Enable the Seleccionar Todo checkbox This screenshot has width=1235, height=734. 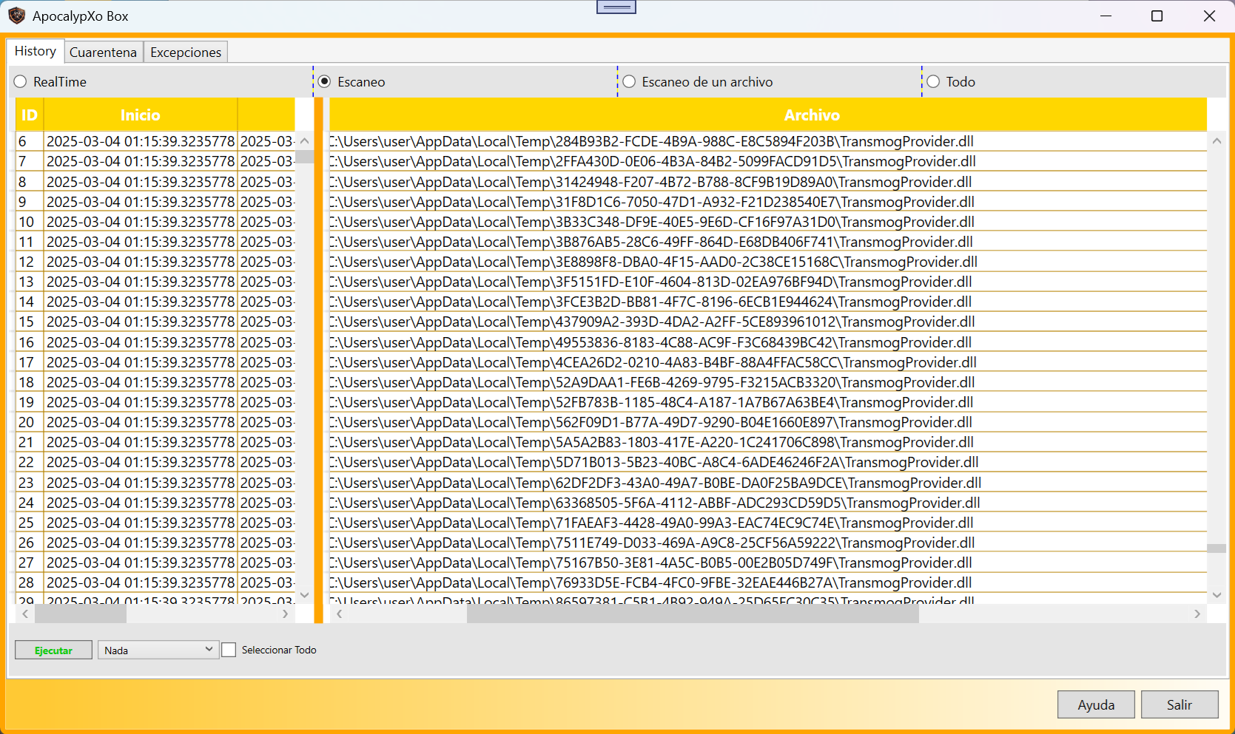tap(229, 650)
